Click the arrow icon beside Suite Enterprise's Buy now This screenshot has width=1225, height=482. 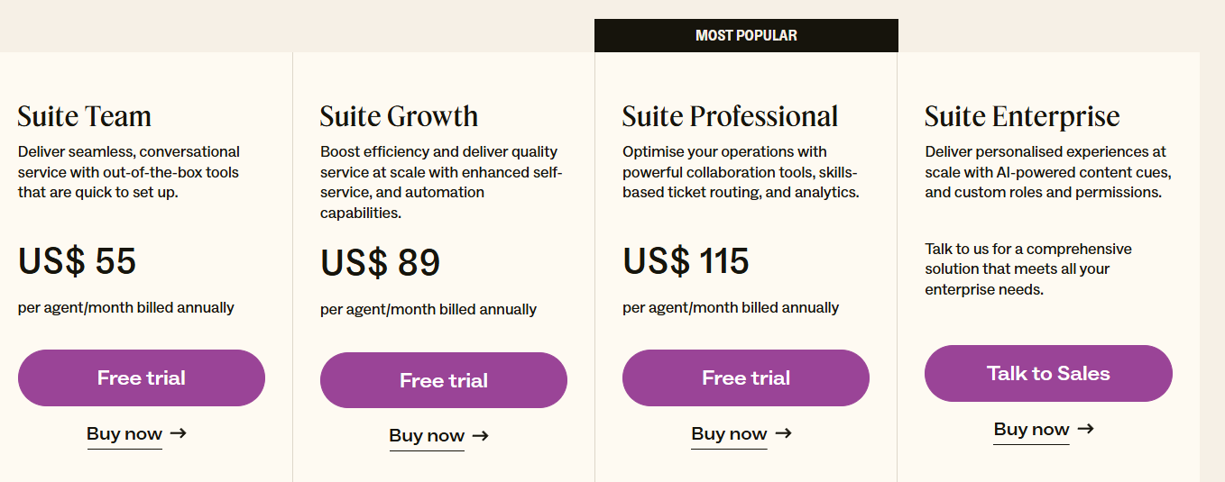pos(1085,429)
